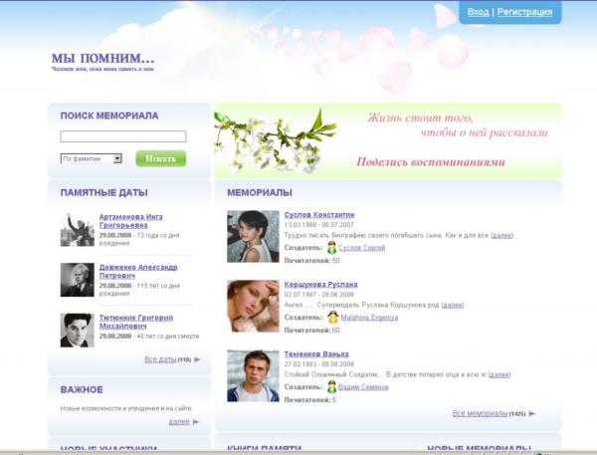
Task: Open the Суслов Константин memorial page
Action: (x=318, y=214)
